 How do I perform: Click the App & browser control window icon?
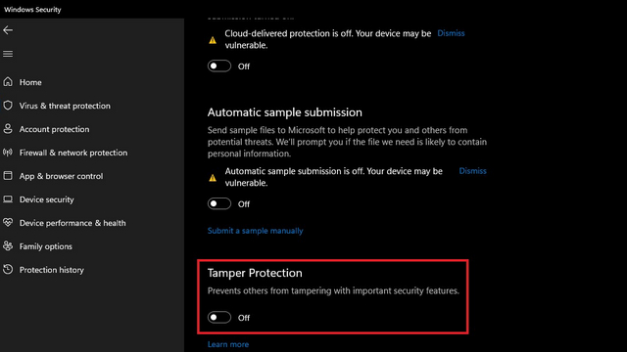[x=8, y=176]
